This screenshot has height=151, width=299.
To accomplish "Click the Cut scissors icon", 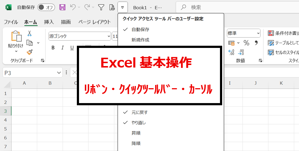I will (29, 34).
